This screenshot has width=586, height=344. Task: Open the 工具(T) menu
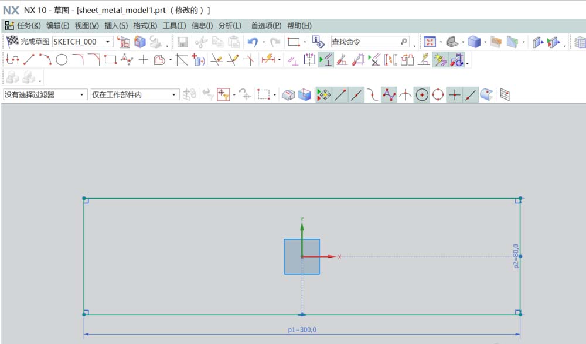click(174, 26)
